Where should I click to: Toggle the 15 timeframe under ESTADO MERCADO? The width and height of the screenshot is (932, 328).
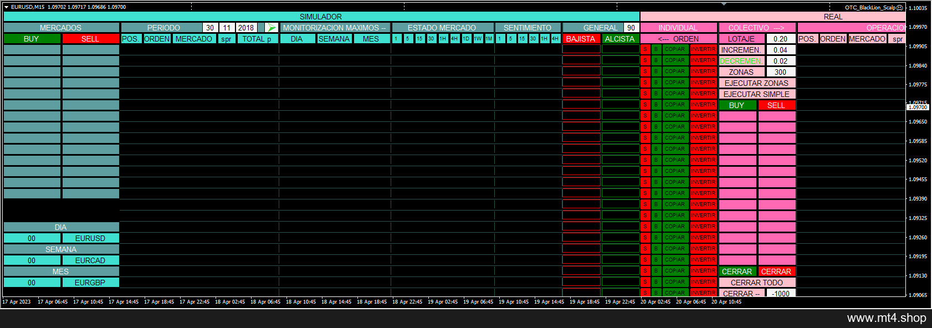point(419,39)
